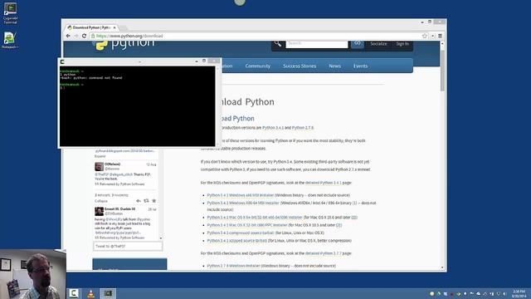This screenshot has height=299, width=531.
Task: Click the retweet icon in Twitter widget
Action: 146,201
